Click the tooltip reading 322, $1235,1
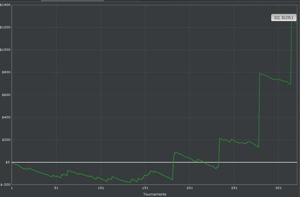This screenshot has height=197, width=300. (x=284, y=18)
